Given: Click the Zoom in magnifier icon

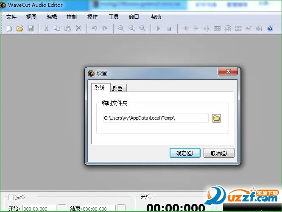Looking at the screenshot, I should coord(121,28).
